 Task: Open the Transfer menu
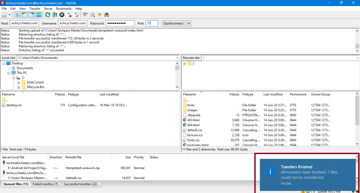(35, 8)
